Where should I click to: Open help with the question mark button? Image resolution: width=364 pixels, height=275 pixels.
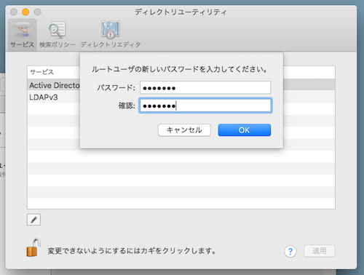coord(290,251)
